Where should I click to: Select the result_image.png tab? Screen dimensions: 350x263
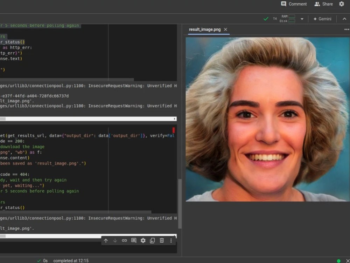pos(205,29)
